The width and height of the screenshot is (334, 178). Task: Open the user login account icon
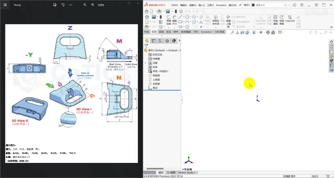tap(295, 5)
